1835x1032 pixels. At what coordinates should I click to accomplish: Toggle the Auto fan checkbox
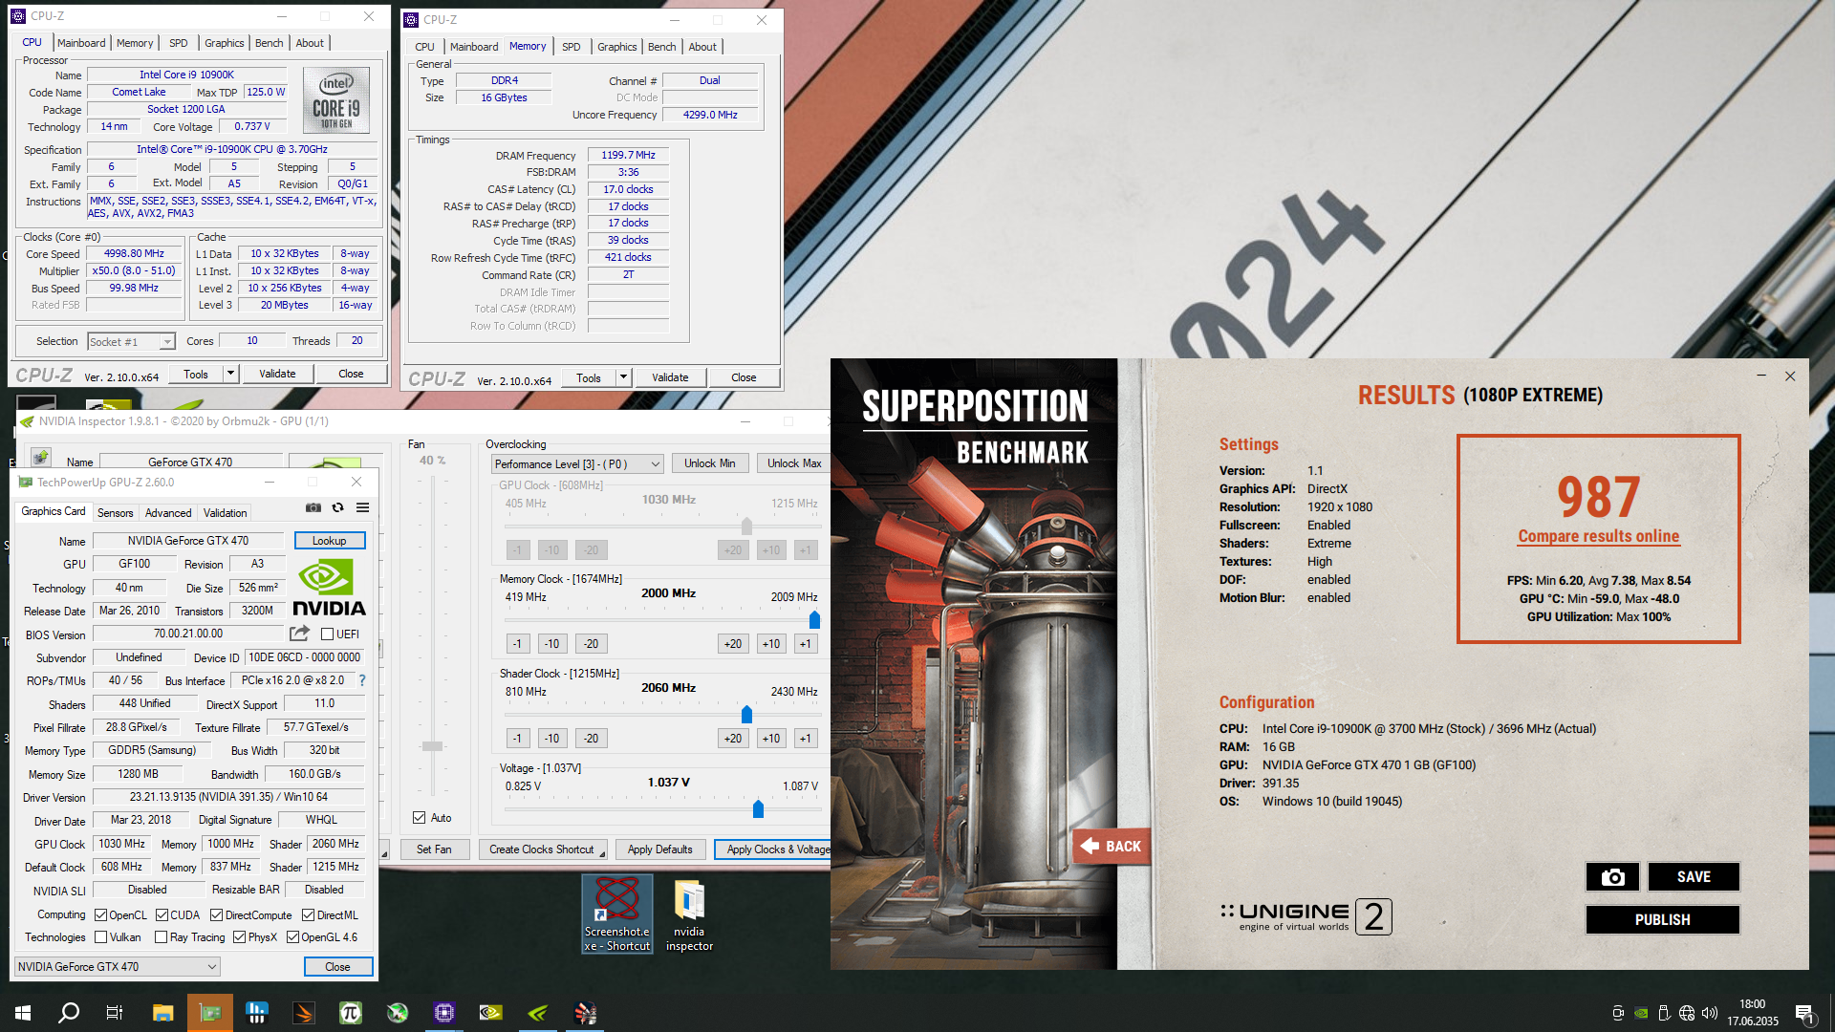pyautogui.click(x=419, y=817)
